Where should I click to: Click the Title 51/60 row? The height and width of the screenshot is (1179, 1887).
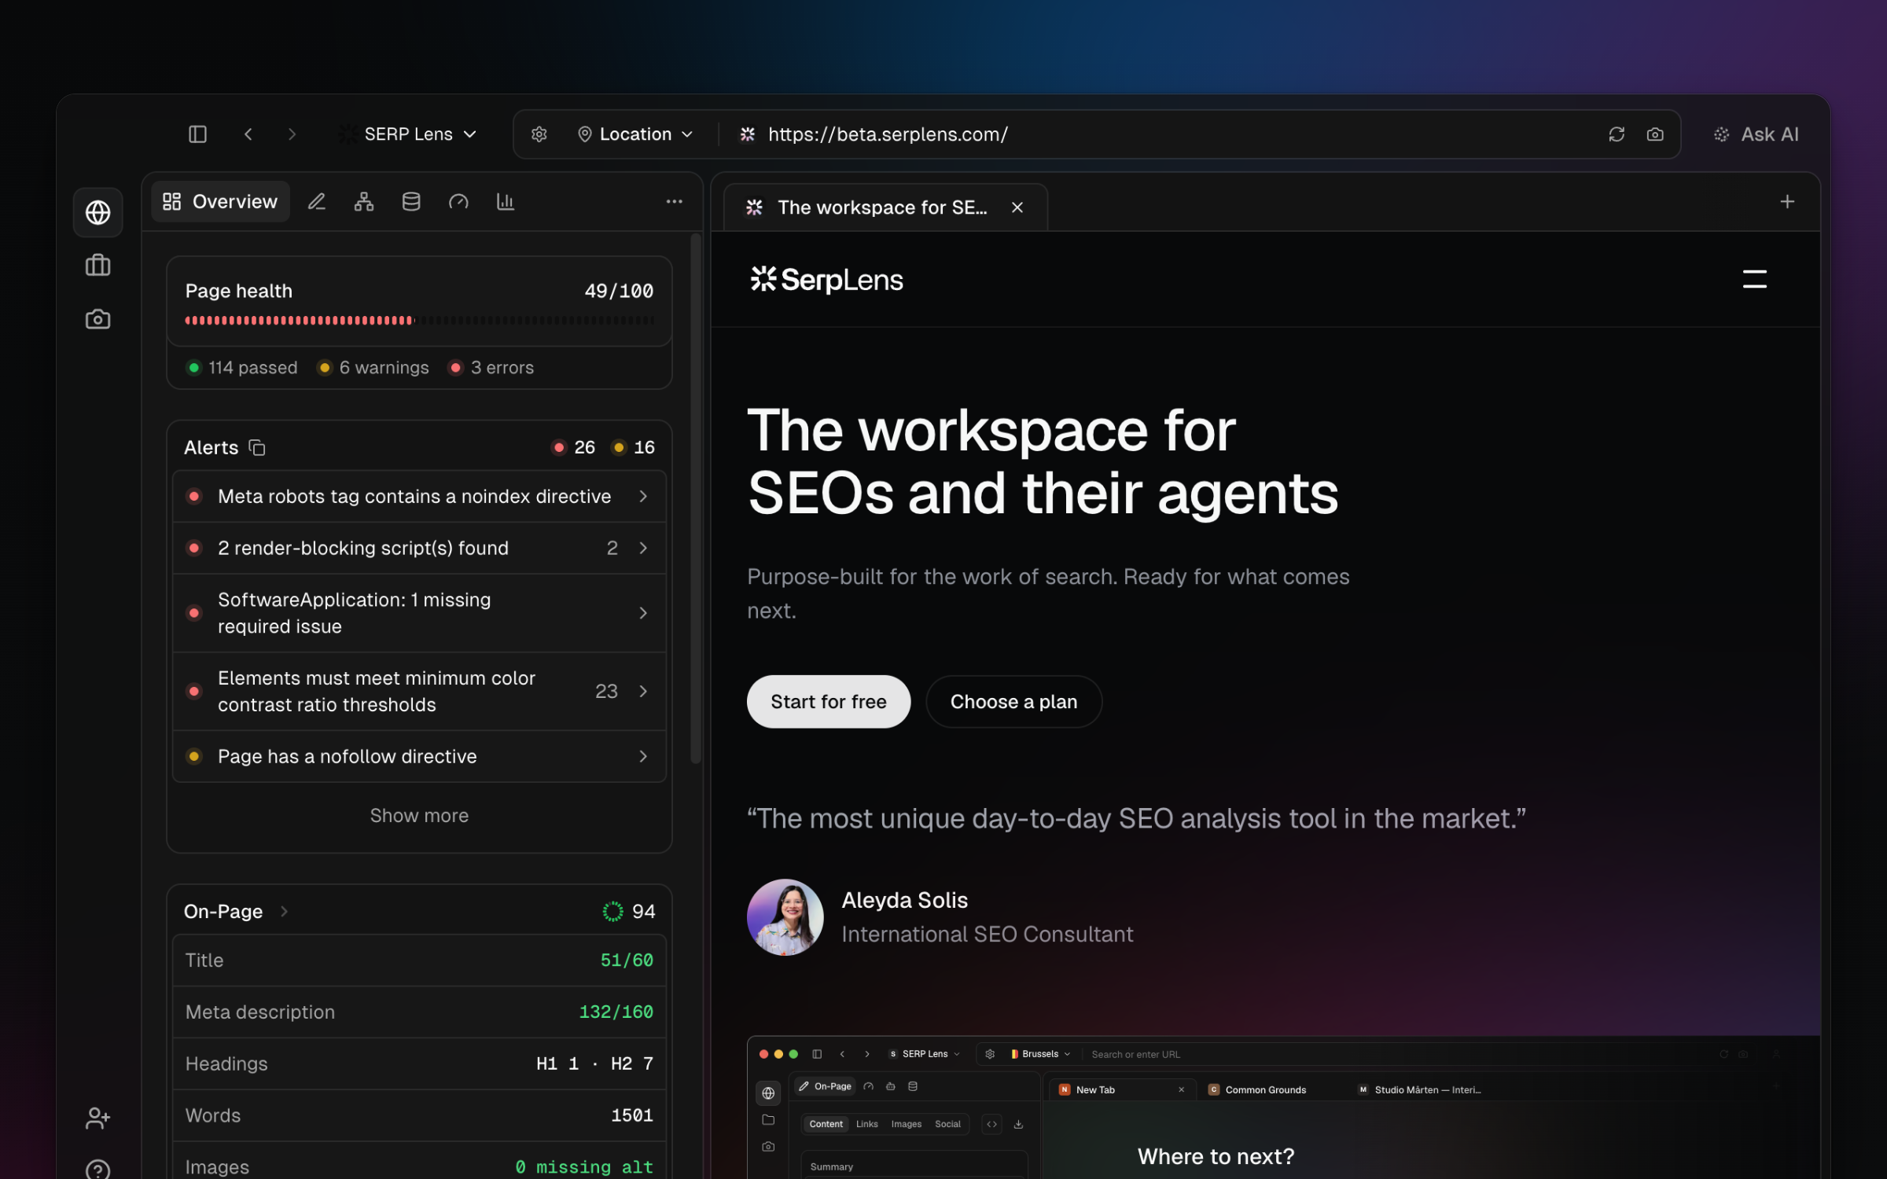(419, 960)
